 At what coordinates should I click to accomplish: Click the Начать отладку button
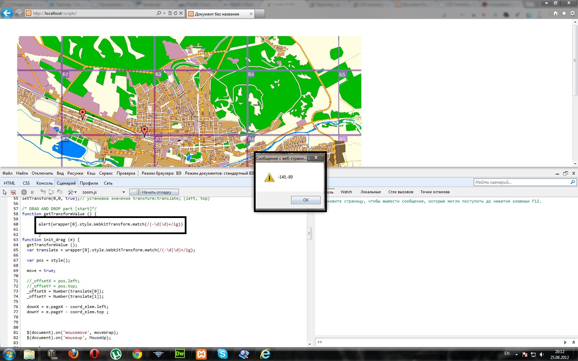point(154,192)
